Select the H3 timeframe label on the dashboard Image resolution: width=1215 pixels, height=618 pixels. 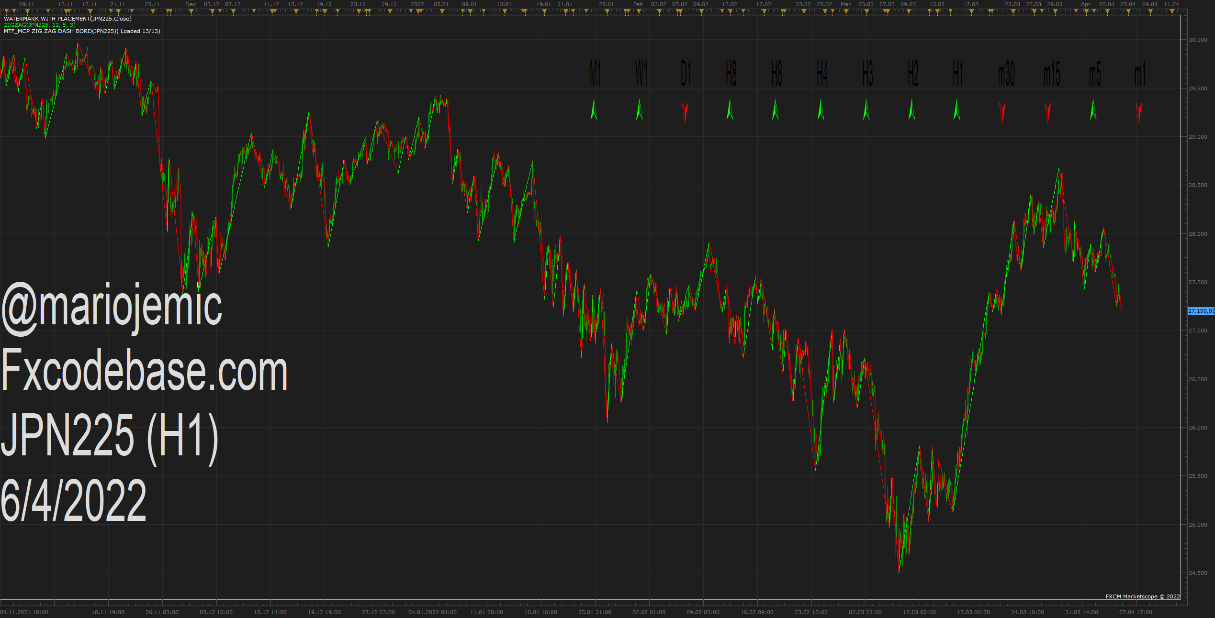click(867, 74)
